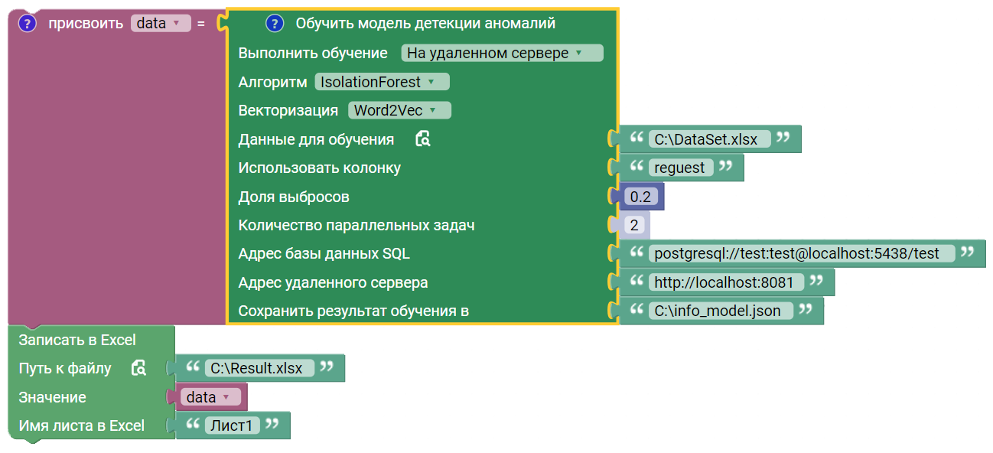The width and height of the screenshot is (993, 453).
Task: Open the data variable dropdown in присвоить block
Action: (x=161, y=23)
